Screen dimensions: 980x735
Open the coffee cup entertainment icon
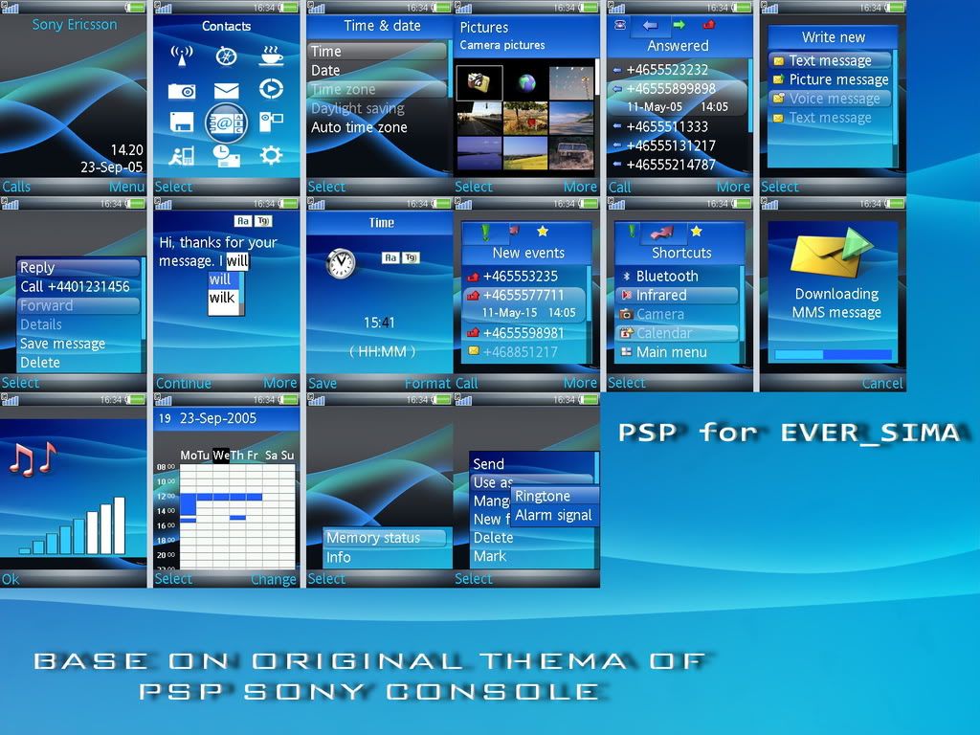pos(271,56)
